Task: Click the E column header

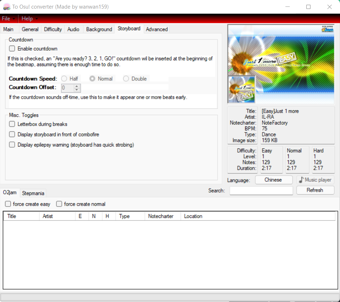Action: [82, 216]
